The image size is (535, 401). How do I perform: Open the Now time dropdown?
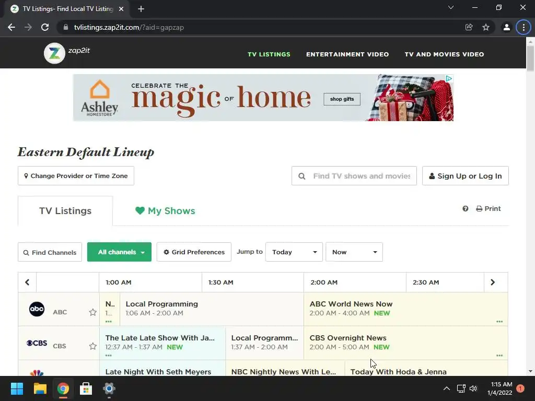(354, 252)
